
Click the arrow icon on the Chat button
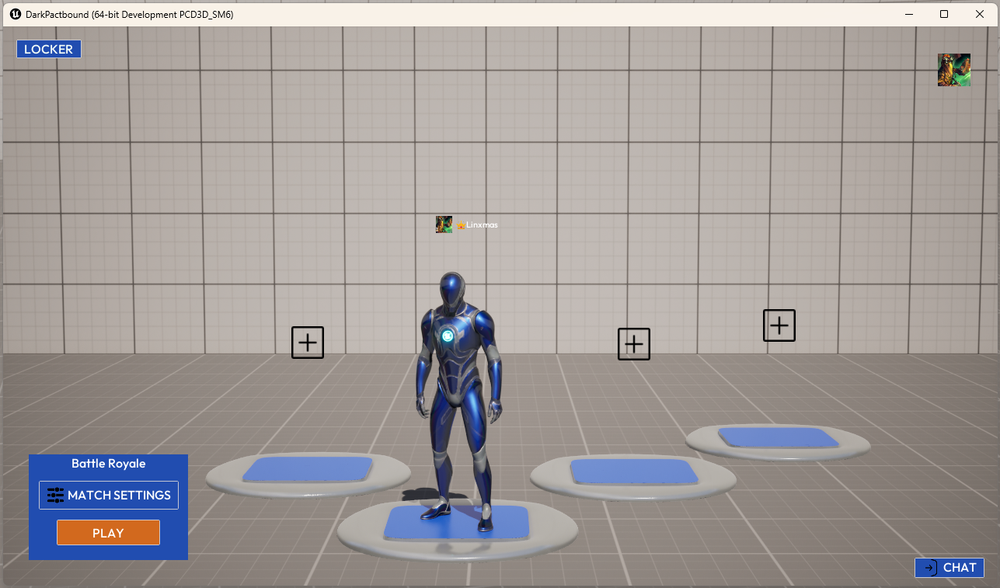(929, 568)
